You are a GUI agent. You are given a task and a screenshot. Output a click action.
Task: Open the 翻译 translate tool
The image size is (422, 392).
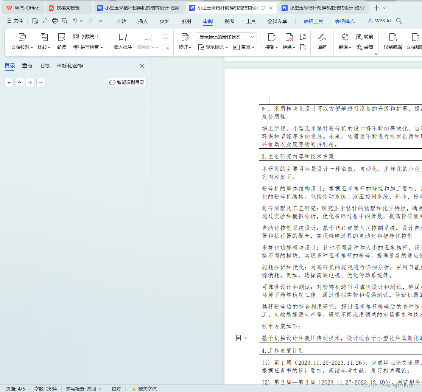[345, 42]
